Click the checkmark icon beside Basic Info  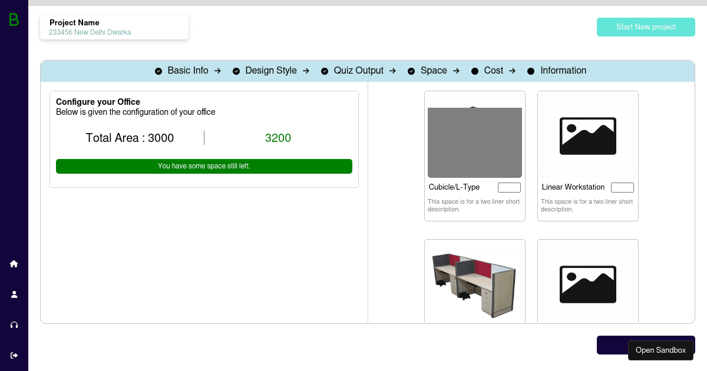pos(158,71)
